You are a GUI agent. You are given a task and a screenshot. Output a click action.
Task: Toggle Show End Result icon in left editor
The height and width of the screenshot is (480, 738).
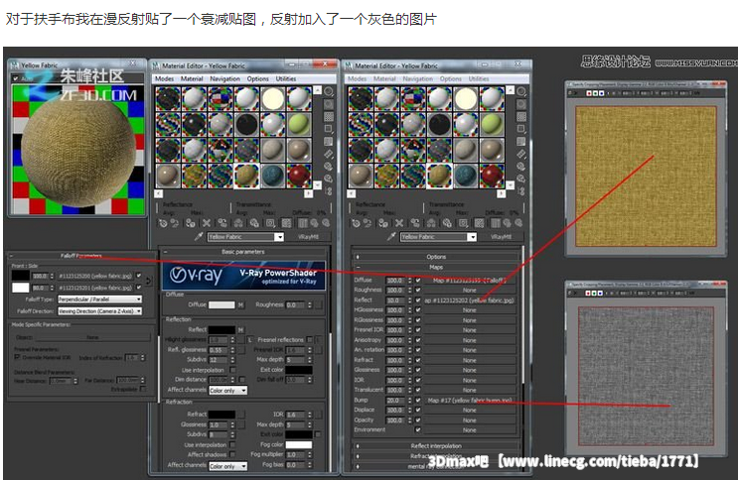pos(303,223)
